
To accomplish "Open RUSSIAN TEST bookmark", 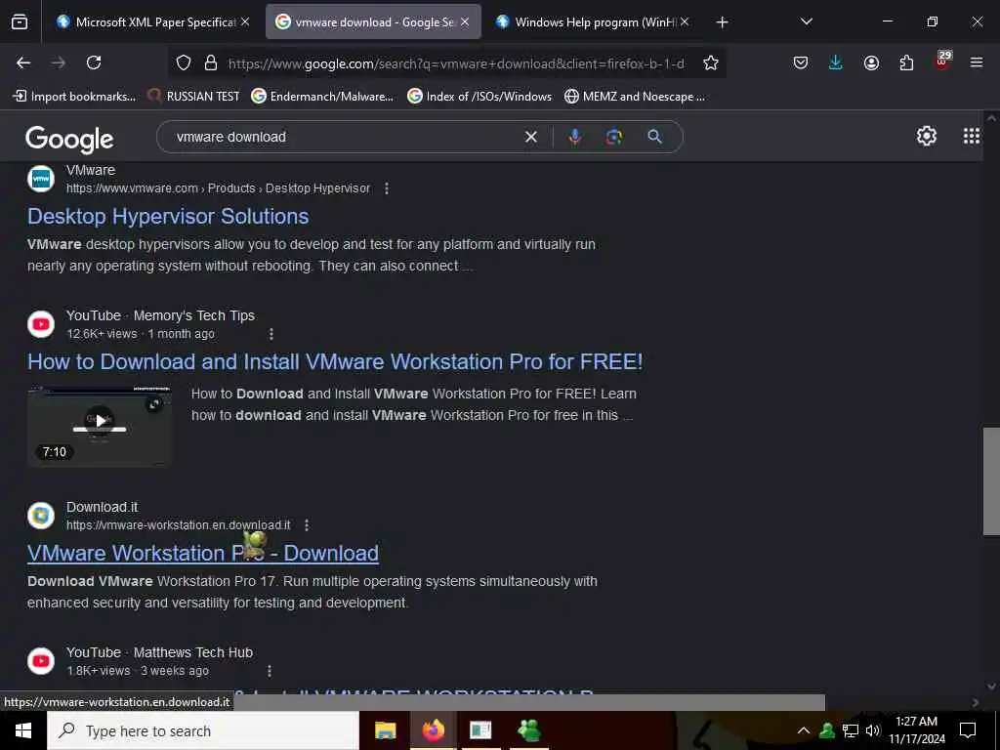I will 194,97.
